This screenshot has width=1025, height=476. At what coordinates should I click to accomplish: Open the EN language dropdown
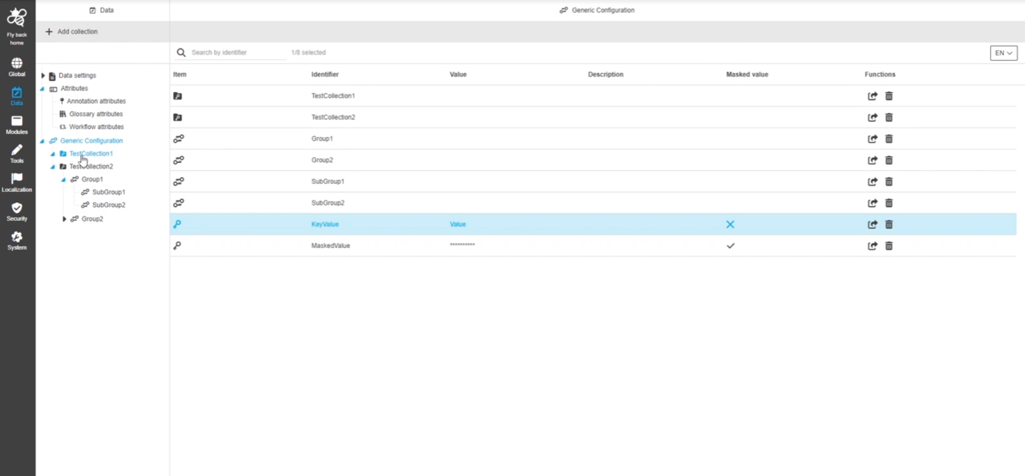(1003, 53)
